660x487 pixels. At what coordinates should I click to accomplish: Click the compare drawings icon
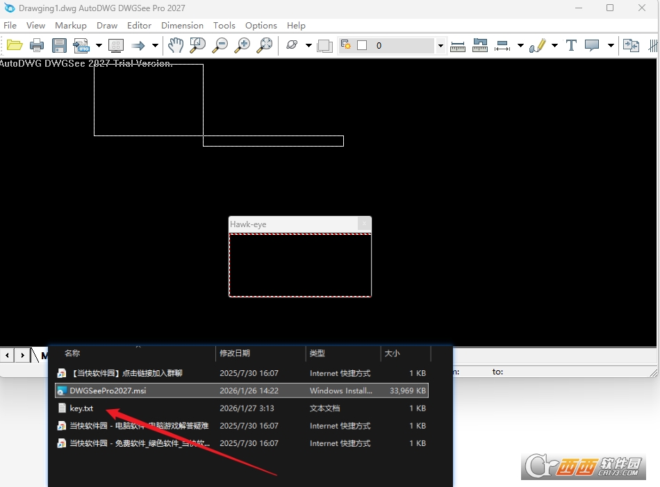click(631, 45)
